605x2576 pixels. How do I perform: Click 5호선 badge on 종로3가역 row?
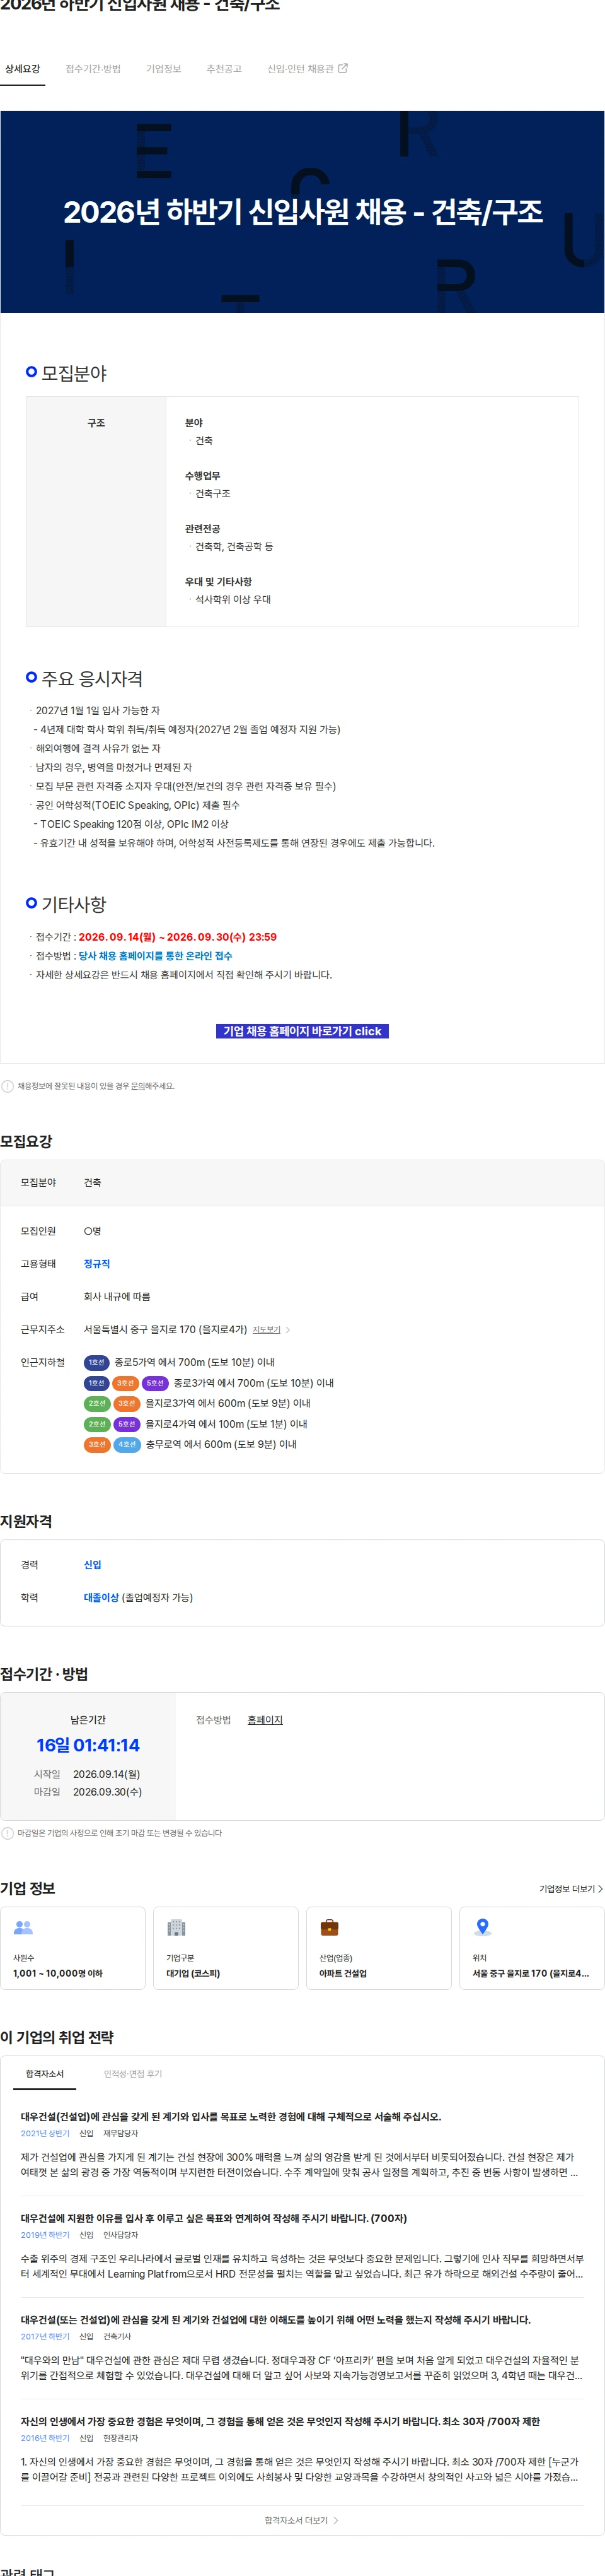[155, 1383]
